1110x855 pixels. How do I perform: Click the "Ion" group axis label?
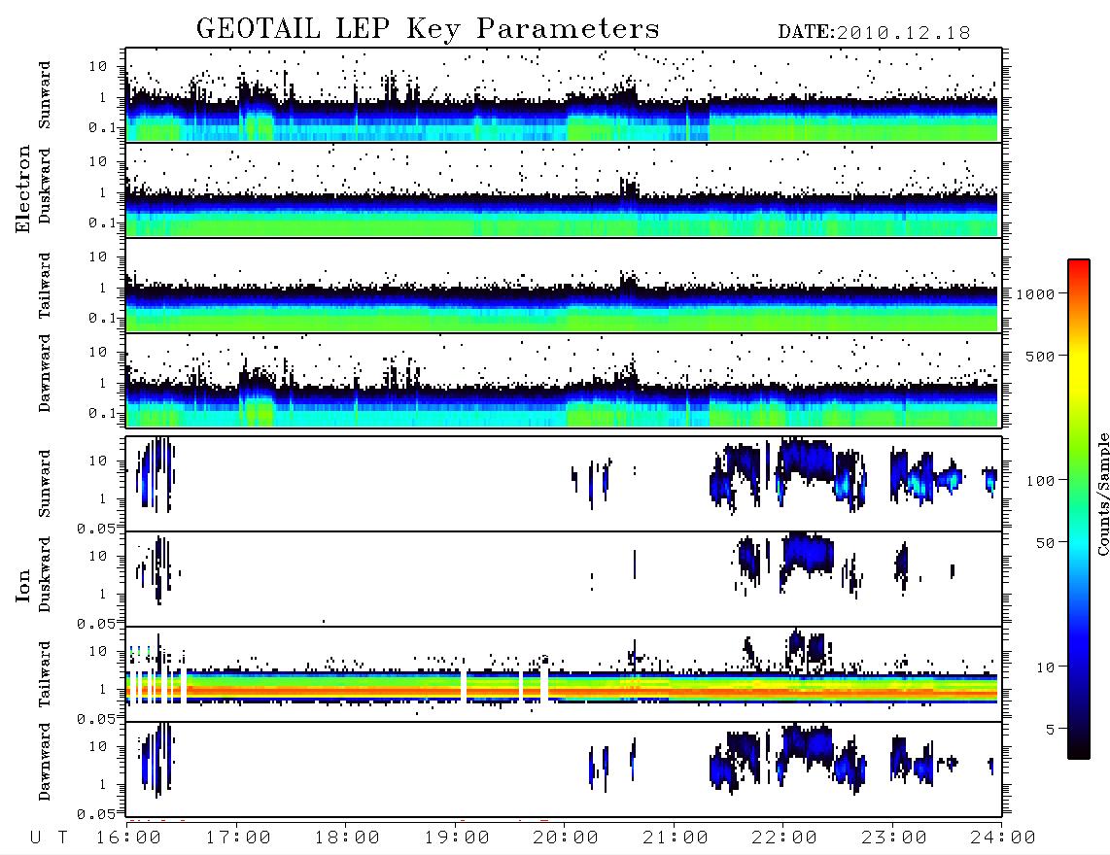click(x=23, y=585)
